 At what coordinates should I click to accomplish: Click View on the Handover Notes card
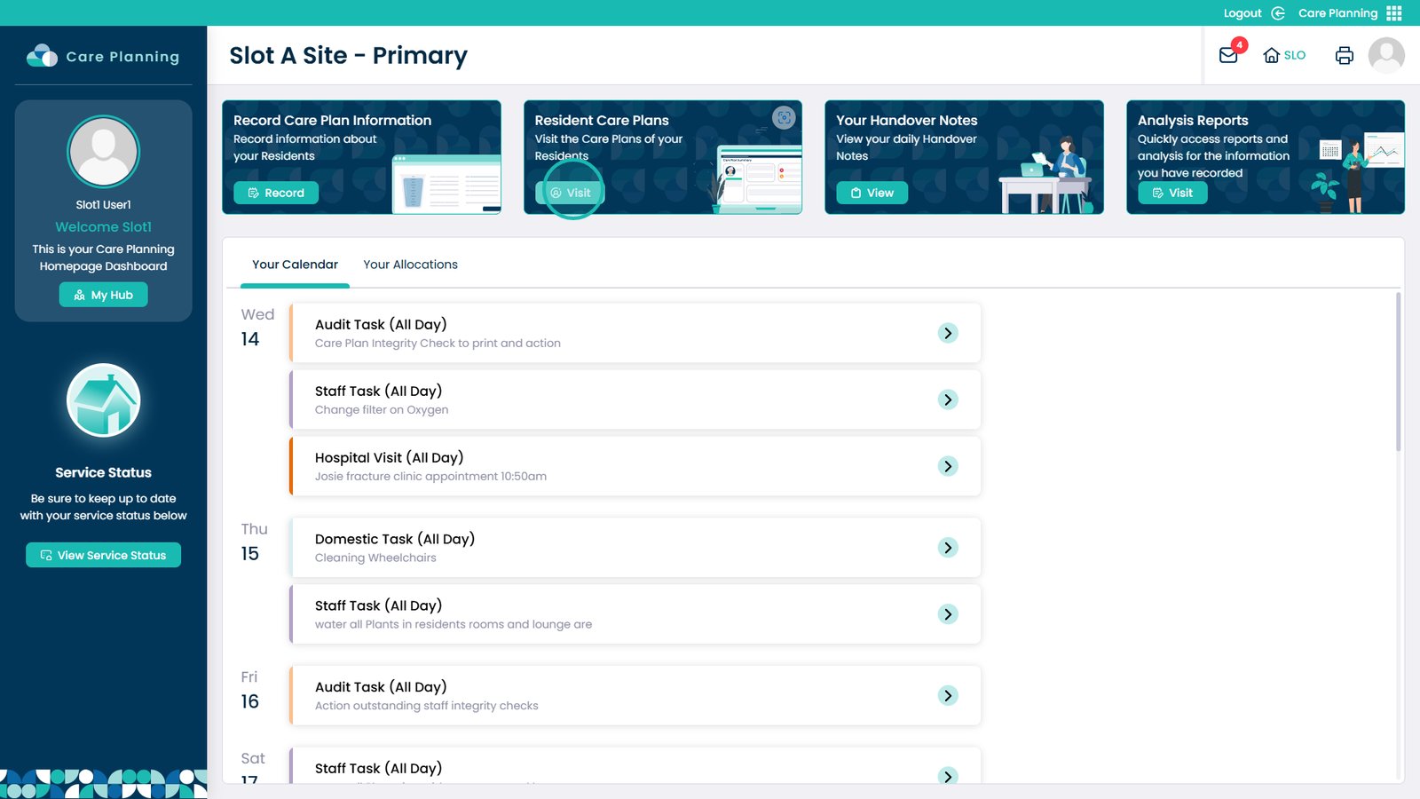point(872,193)
